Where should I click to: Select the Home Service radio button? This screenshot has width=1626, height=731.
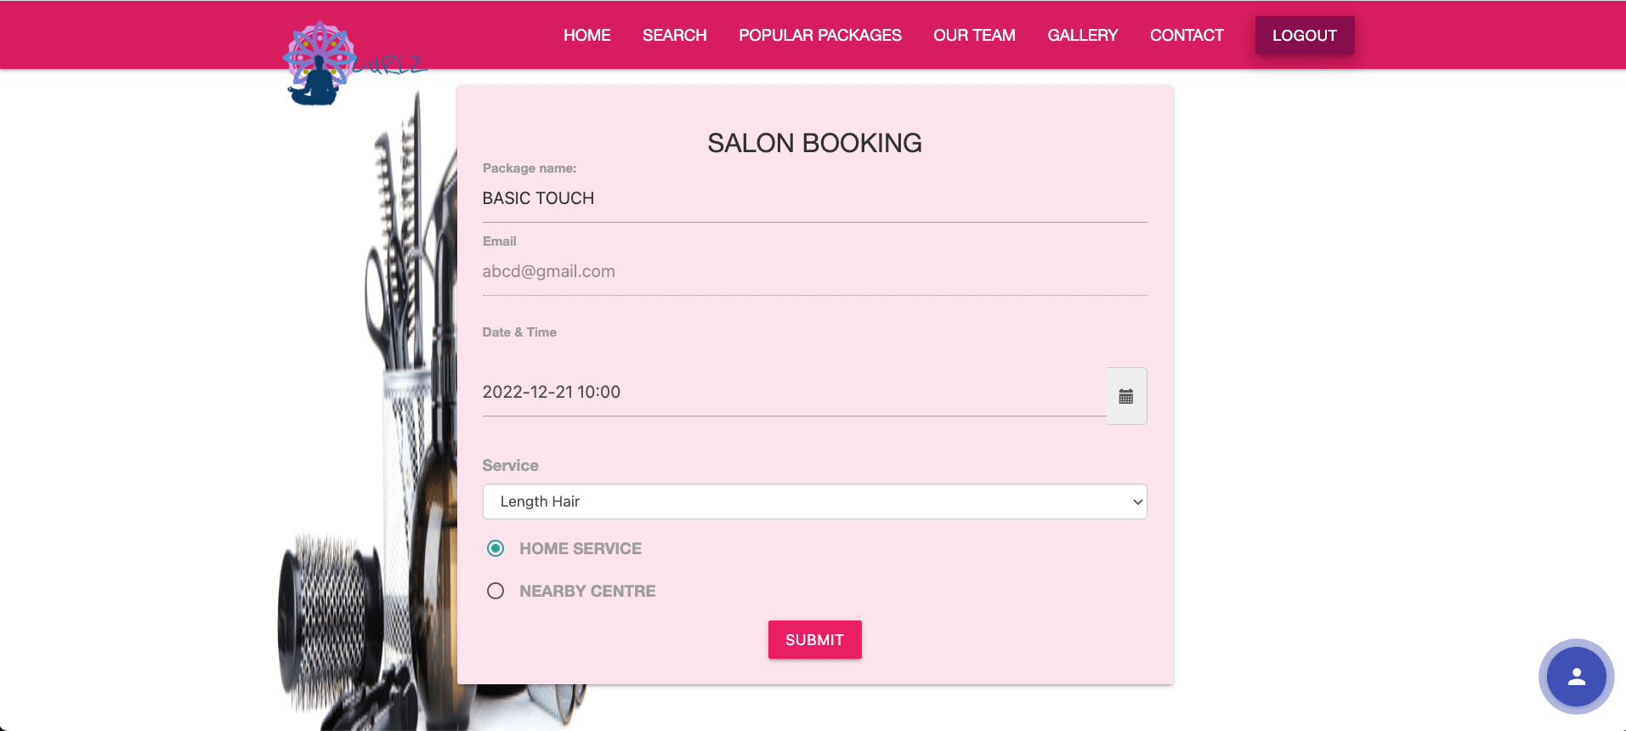pyautogui.click(x=496, y=548)
